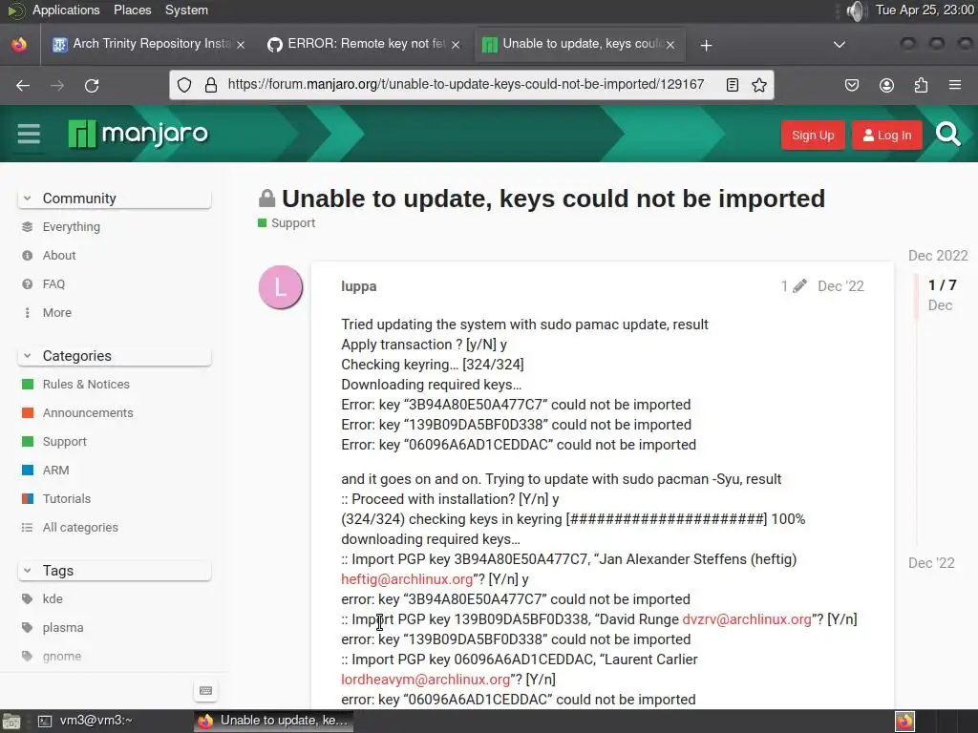List all tabs dropdown arrow
The width and height of the screenshot is (978, 733).
click(840, 45)
